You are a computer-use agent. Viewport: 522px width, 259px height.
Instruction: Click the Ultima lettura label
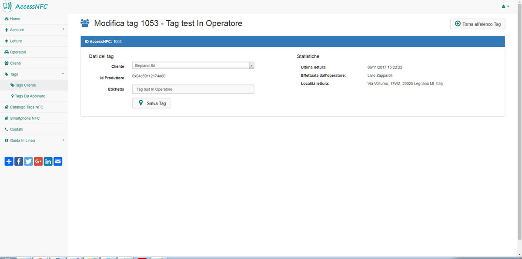[x=314, y=68]
